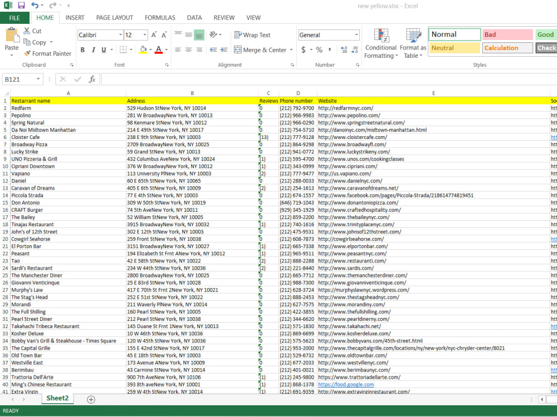Click the Undo arrow icon
Image resolution: width=557 pixels, height=417 pixels.
pos(35,6)
